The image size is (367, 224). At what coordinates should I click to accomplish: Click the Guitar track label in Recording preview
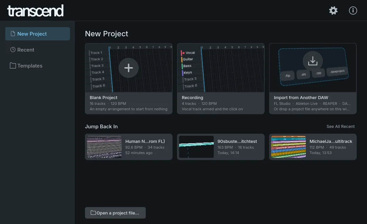[x=188, y=59]
